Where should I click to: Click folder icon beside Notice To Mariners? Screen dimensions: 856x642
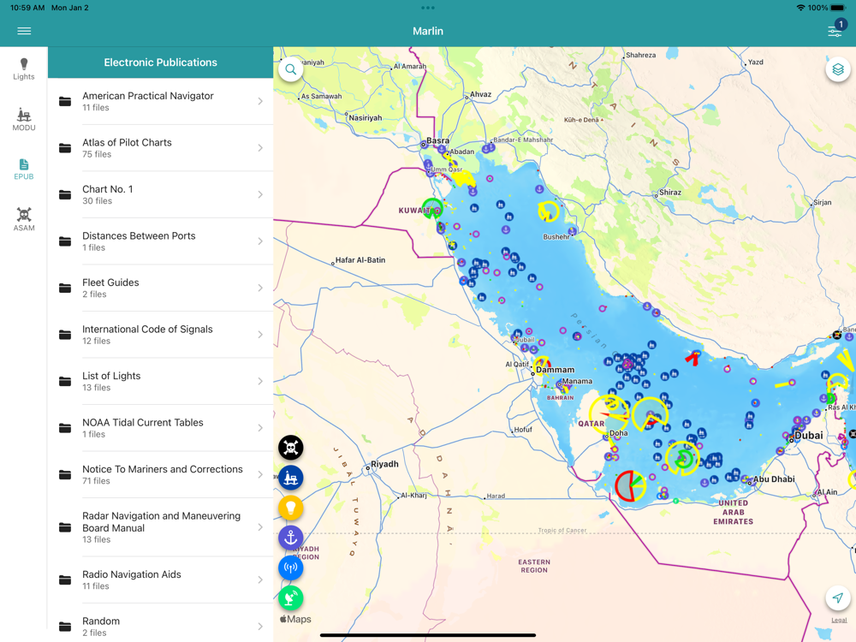(x=65, y=474)
